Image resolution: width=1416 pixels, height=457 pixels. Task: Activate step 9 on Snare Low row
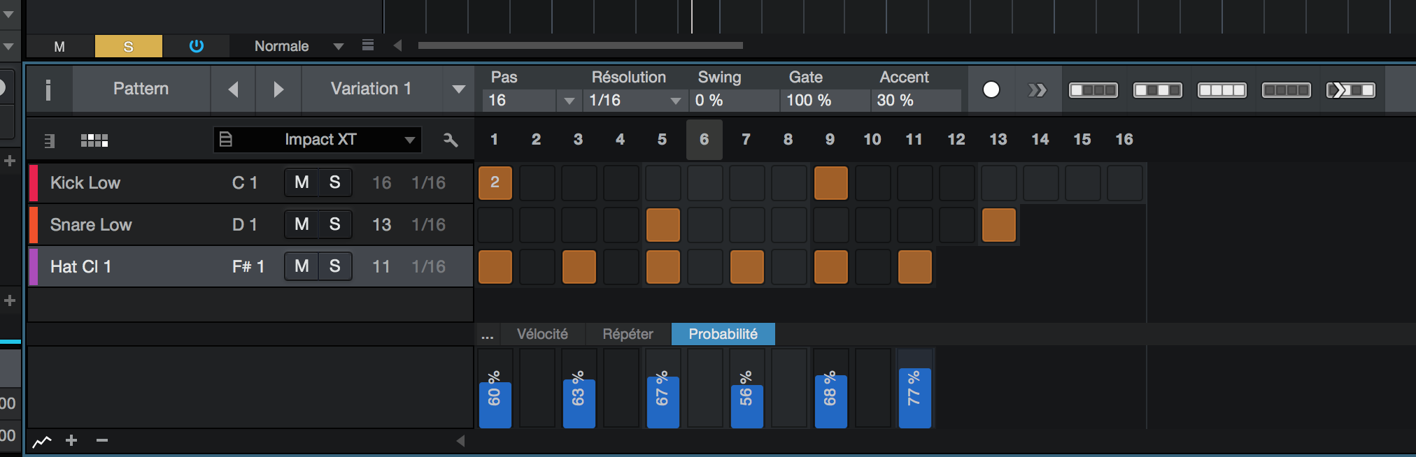click(x=831, y=225)
